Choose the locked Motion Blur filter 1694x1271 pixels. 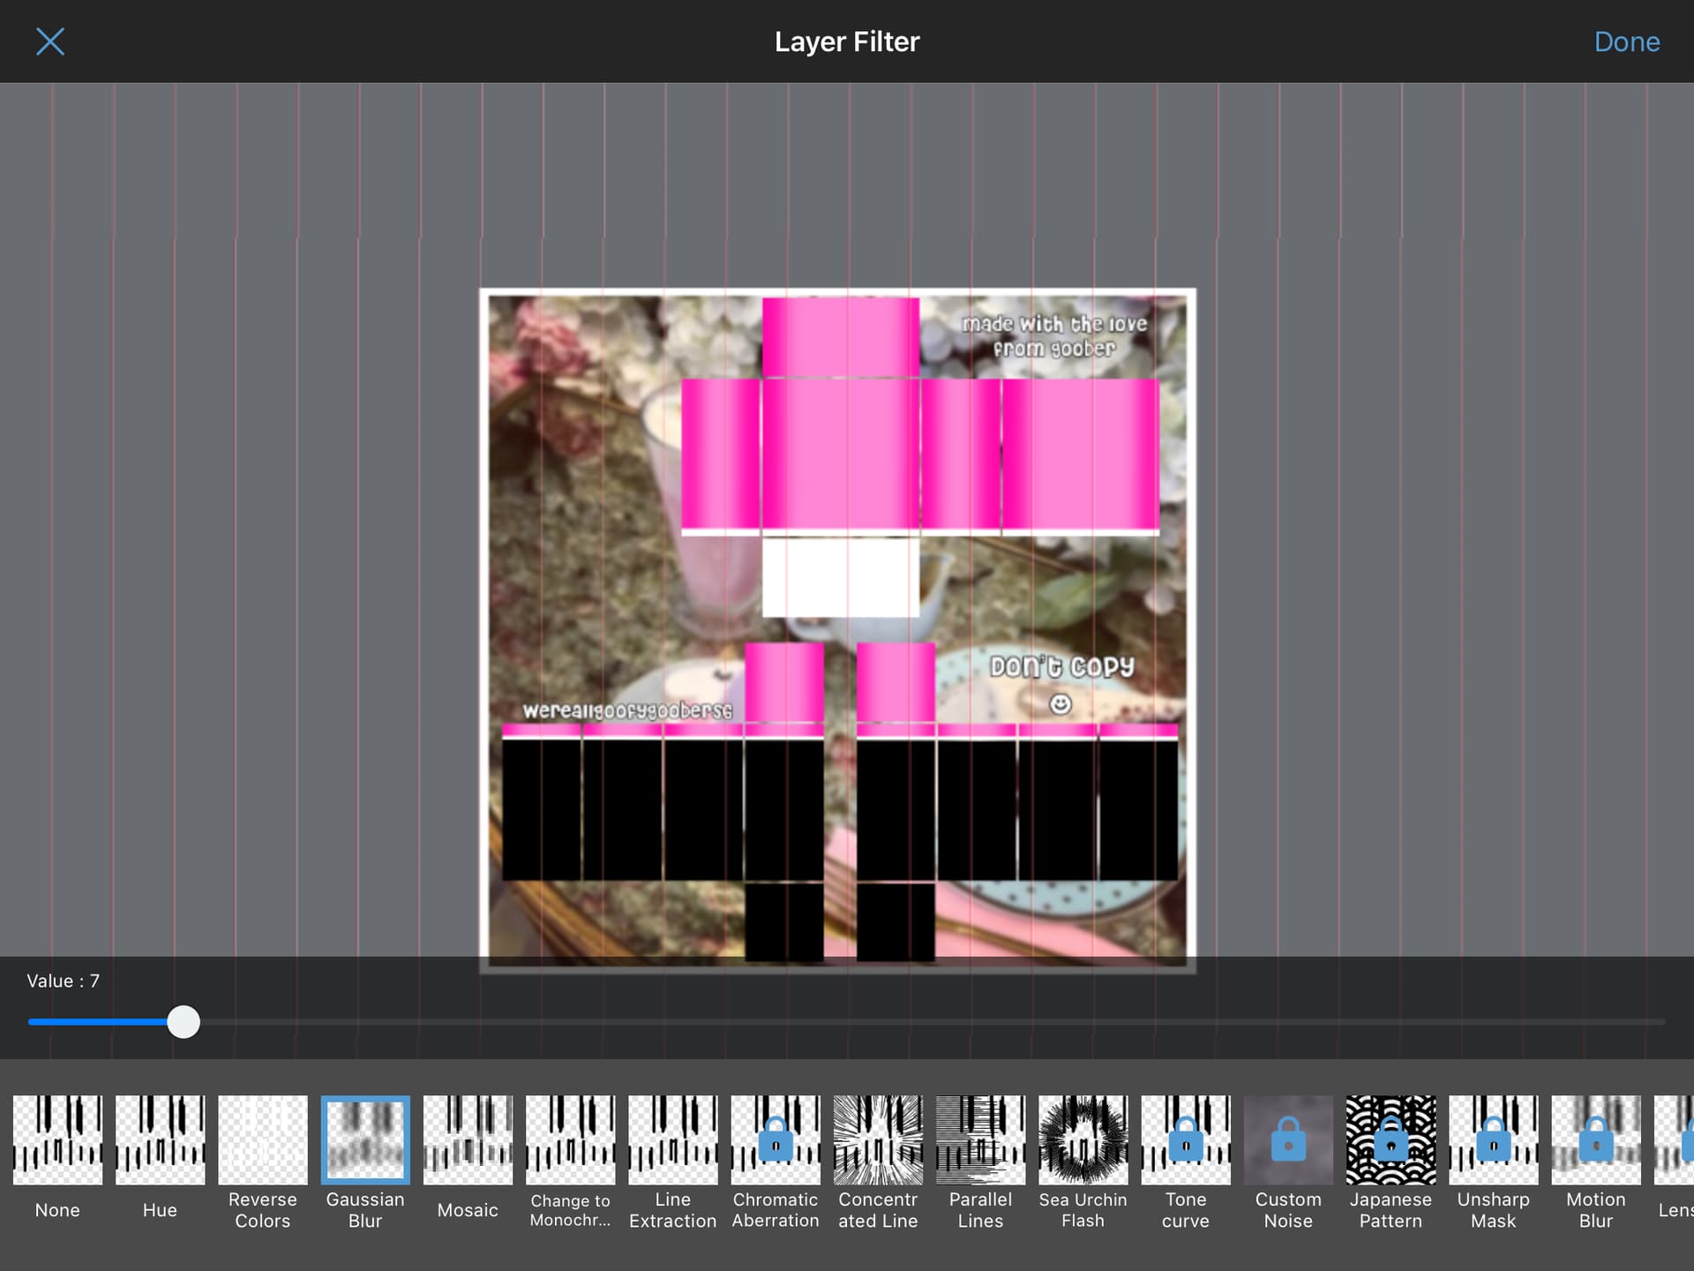pos(1595,1139)
